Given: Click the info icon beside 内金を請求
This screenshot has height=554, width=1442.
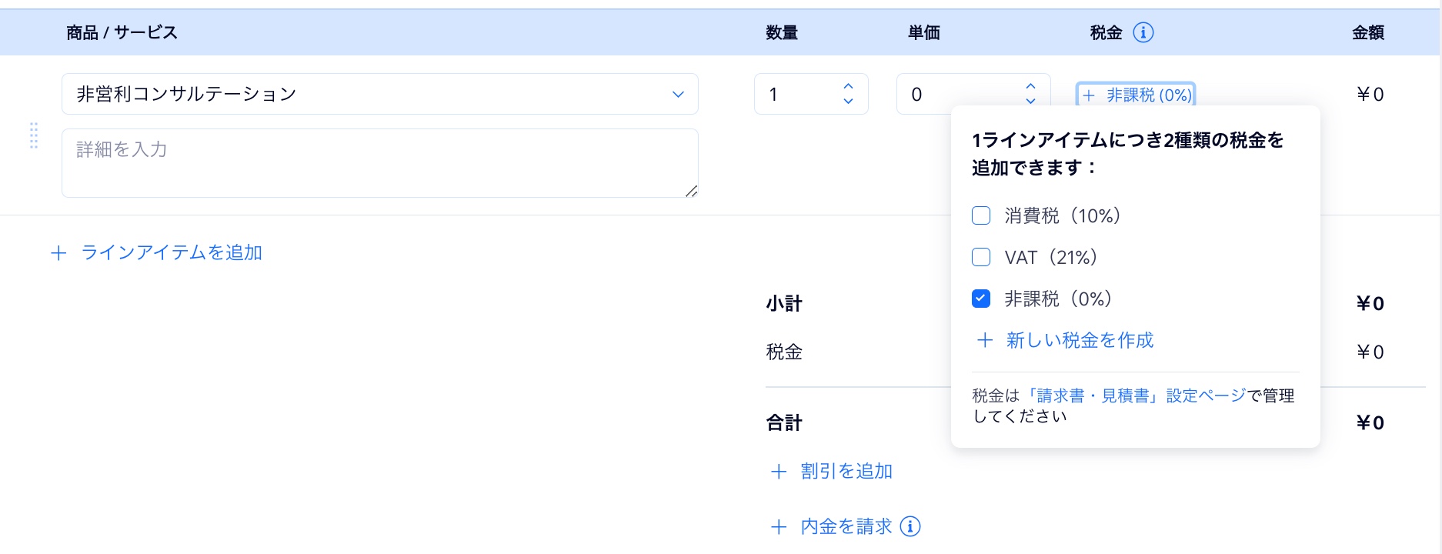Looking at the screenshot, I should point(910,526).
